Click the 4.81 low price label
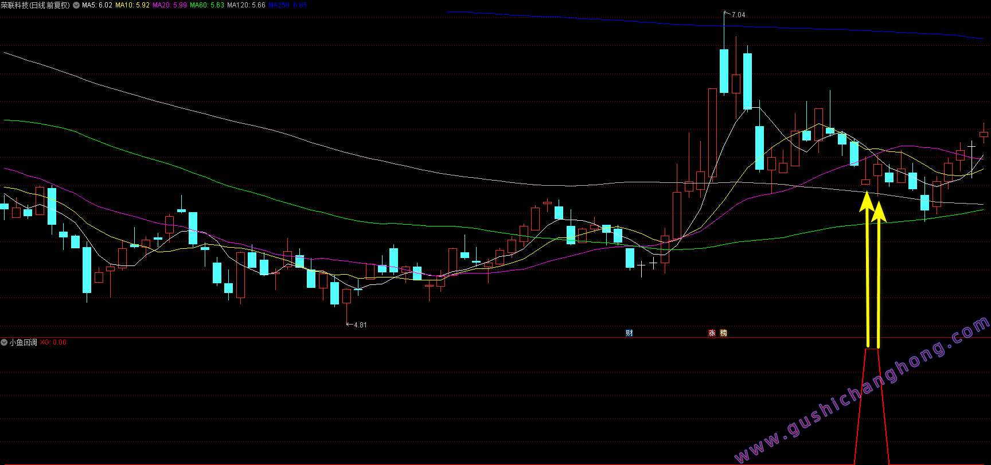The image size is (991, 465). pos(360,325)
